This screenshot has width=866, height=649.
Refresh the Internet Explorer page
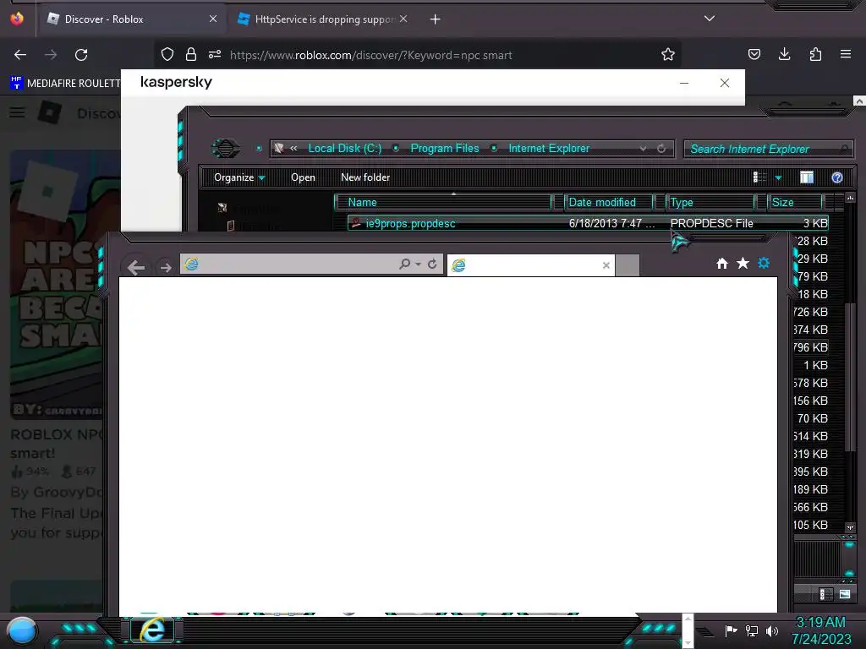(x=432, y=265)
